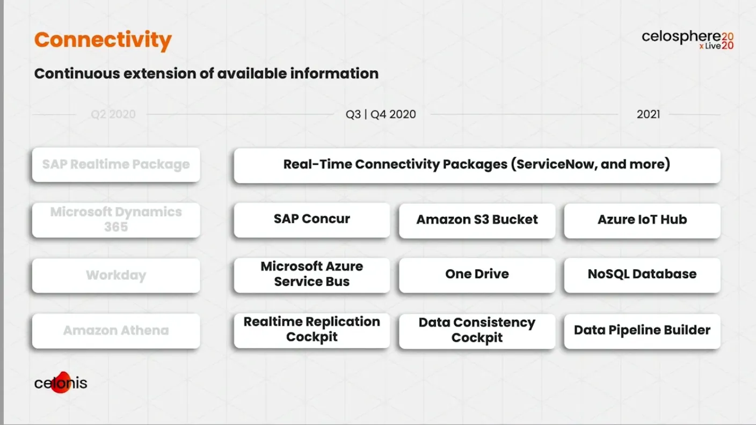Select the Azure IoT Hub box
756x425 pixels.
tap(642, 220)
